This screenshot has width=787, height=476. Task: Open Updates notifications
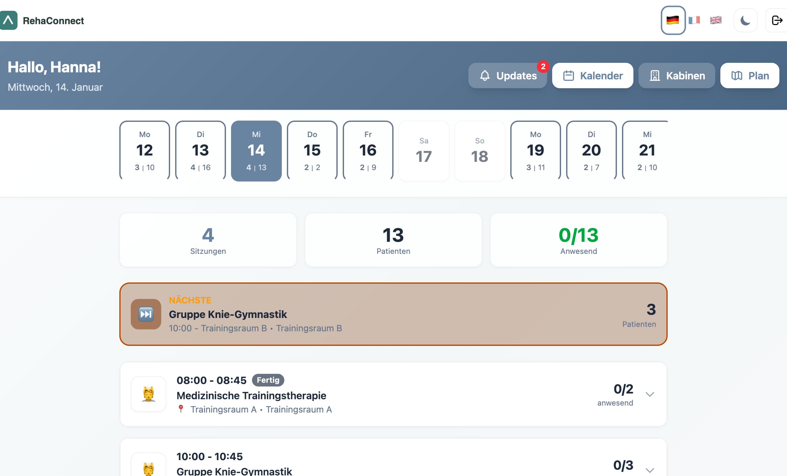pos(507,76)
